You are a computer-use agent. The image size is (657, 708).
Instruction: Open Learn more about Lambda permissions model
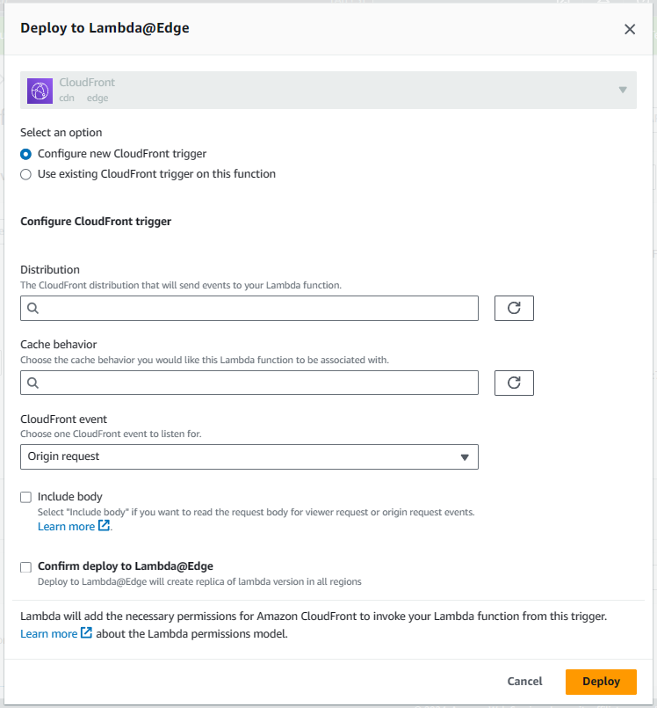click(48, 634)
